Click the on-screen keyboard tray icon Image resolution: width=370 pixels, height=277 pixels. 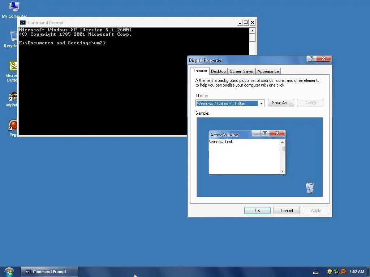316,272
